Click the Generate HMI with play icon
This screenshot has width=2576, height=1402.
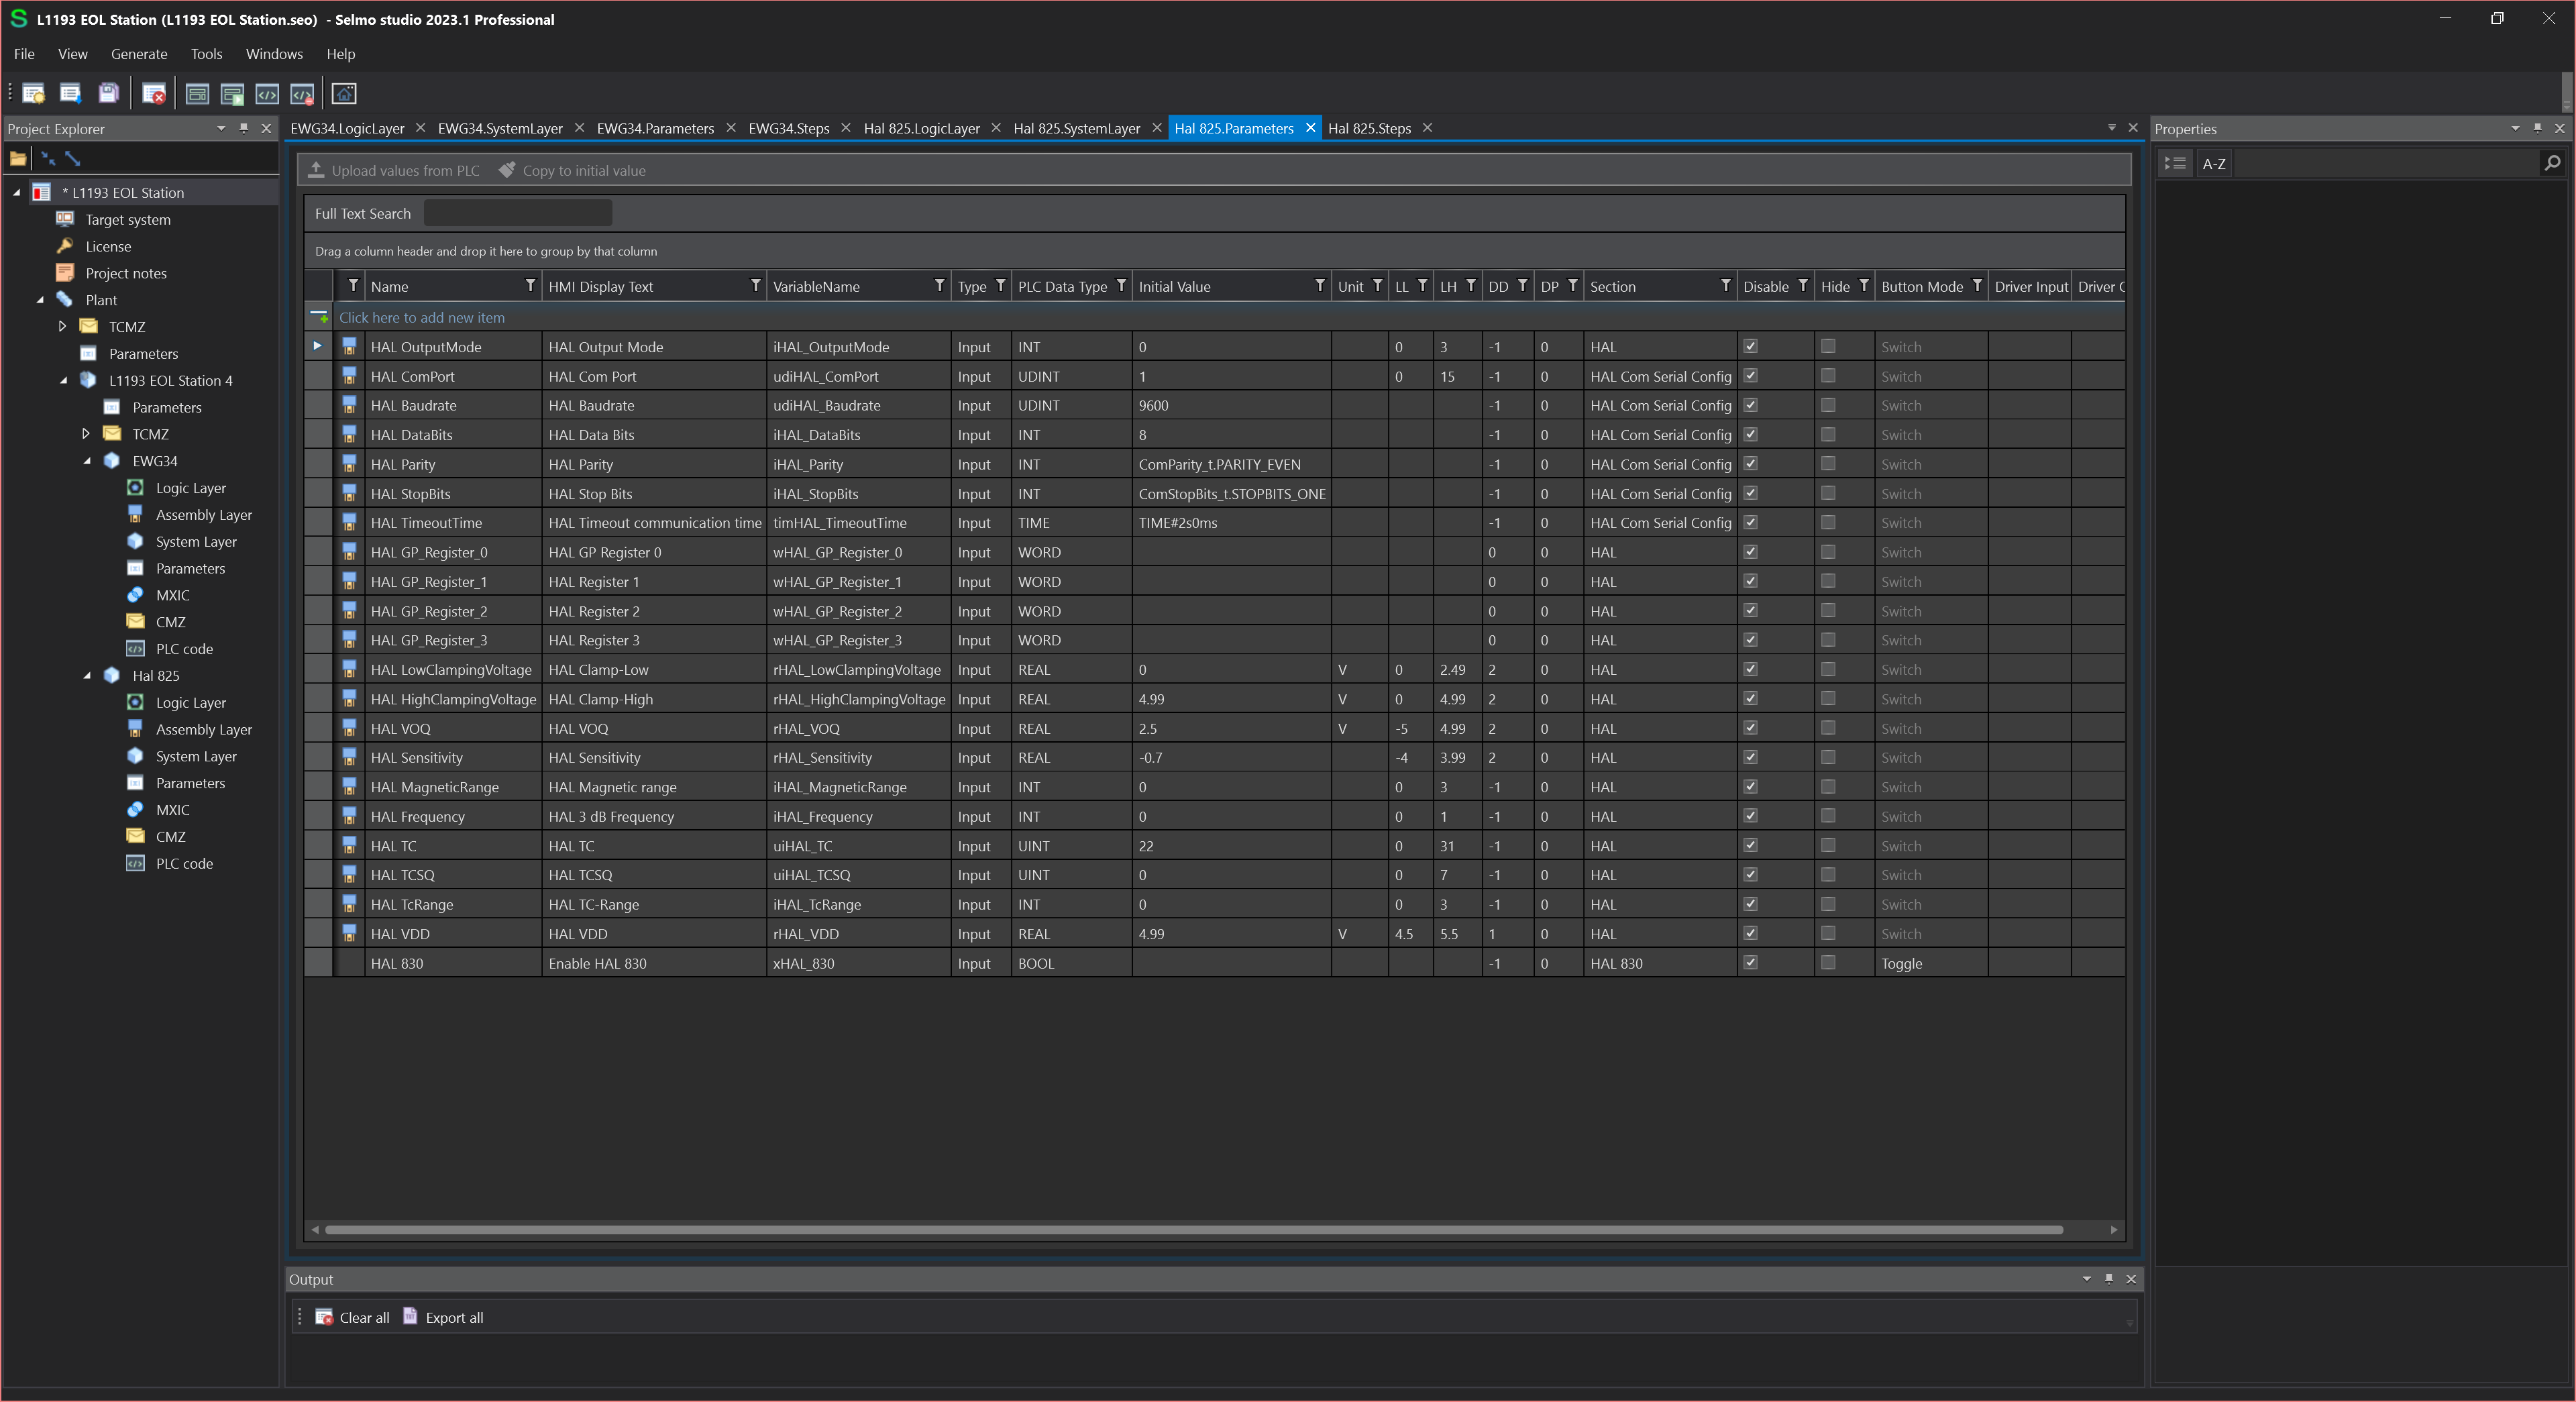click(232, 94)
